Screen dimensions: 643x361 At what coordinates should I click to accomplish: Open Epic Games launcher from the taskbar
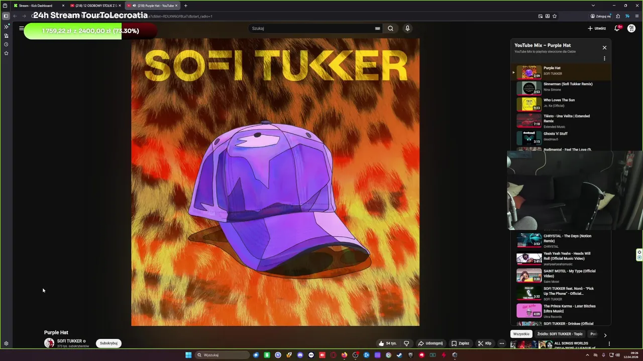(x=410, y=355)
